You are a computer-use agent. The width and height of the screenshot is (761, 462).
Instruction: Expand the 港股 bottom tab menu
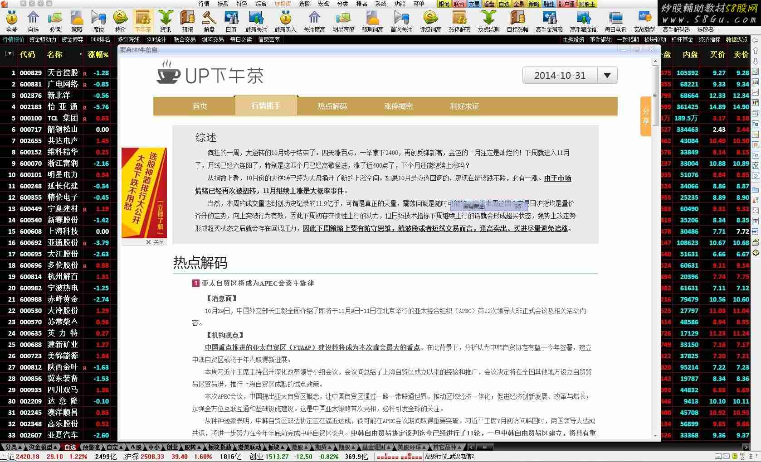(x=300, y=447)
